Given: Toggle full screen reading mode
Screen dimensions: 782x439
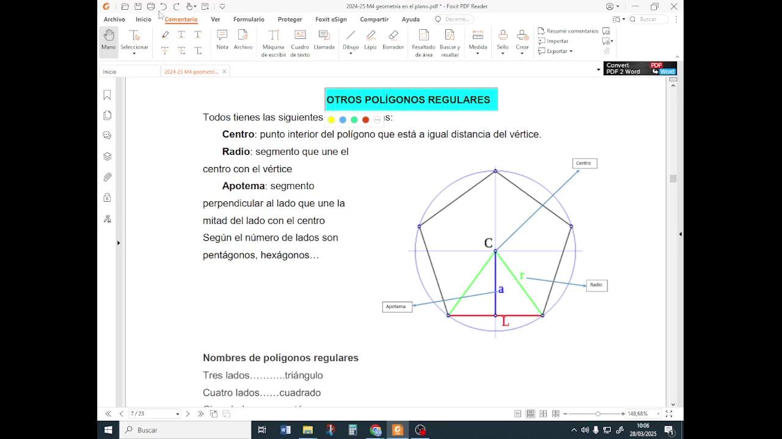Looking at the screenshot, I should click(669, 413).
